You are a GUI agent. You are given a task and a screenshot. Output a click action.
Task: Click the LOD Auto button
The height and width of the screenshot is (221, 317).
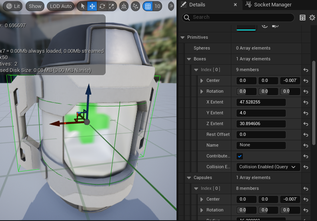[x=61, y=6]
